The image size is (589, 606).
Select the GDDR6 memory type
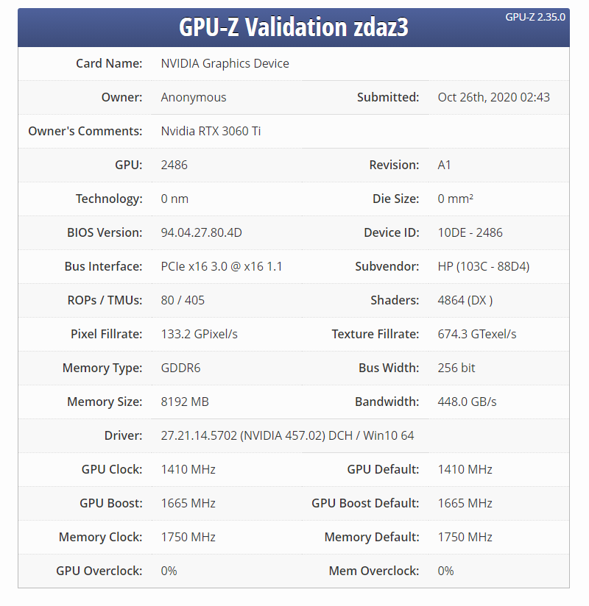coord(180,368)
